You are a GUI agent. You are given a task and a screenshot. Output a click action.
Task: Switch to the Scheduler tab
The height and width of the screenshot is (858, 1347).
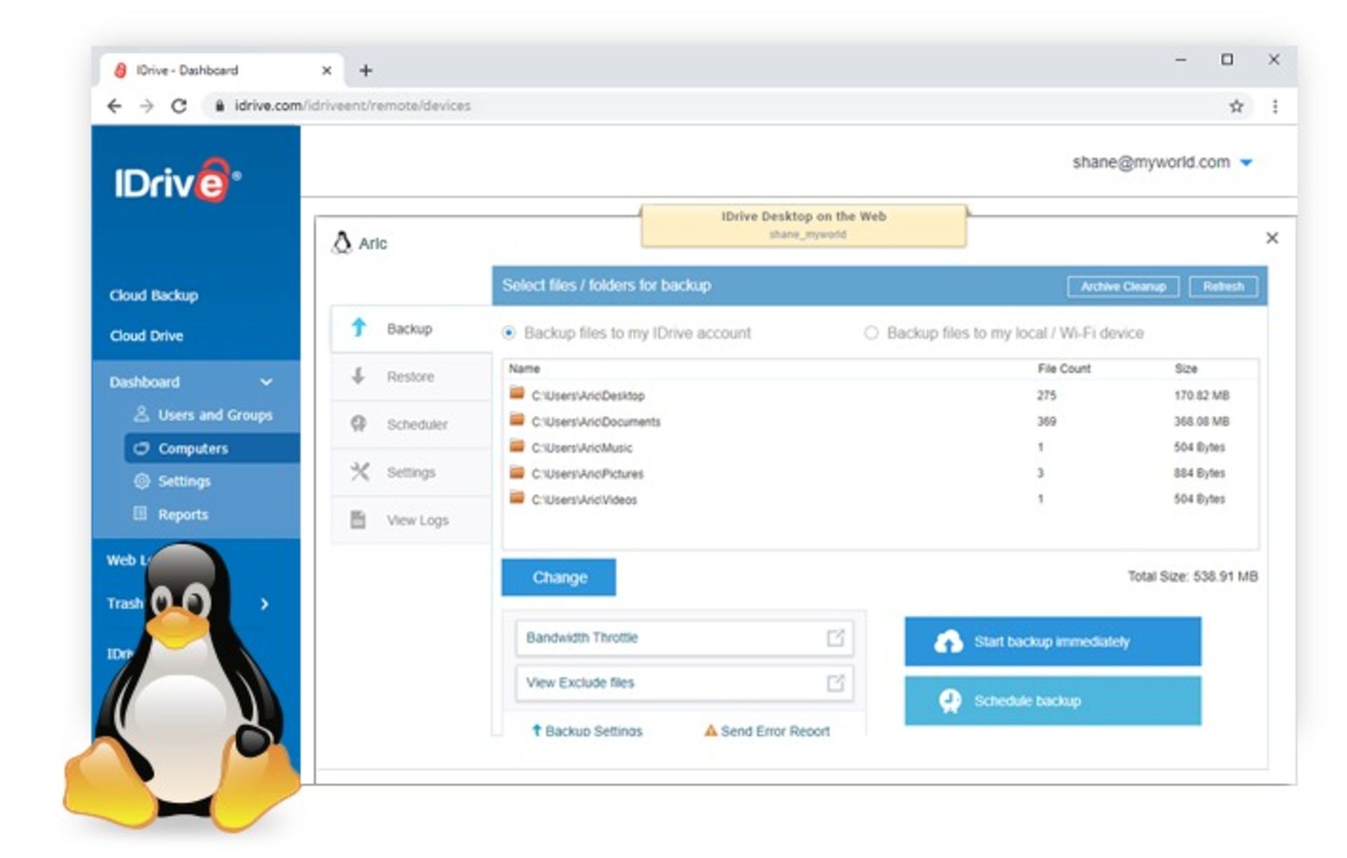(412, 424)
